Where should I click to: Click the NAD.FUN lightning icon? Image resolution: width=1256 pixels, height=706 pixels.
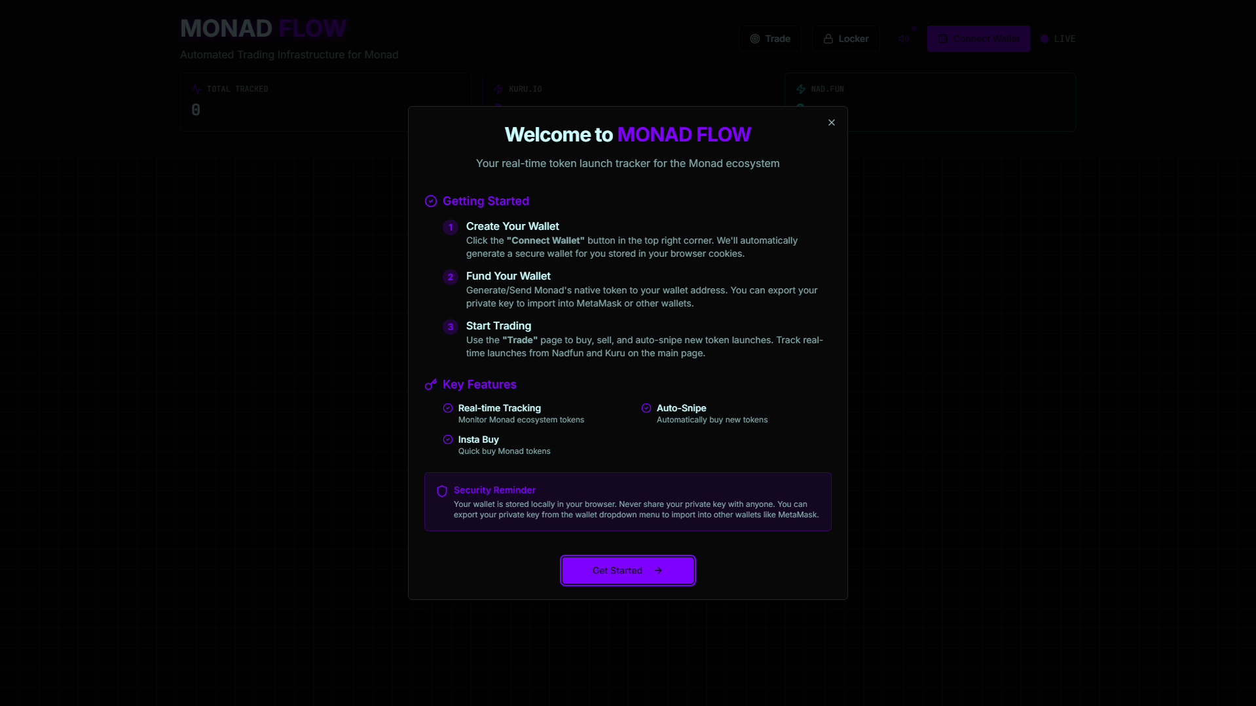click(801, 89)
